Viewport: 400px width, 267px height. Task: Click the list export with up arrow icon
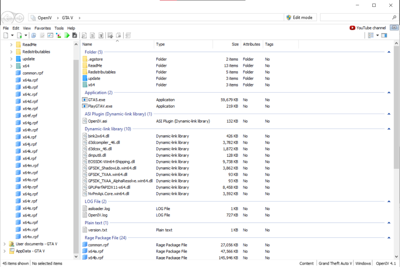[110, 36]
